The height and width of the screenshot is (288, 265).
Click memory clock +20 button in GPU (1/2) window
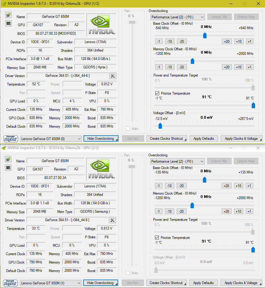[227, 67]
